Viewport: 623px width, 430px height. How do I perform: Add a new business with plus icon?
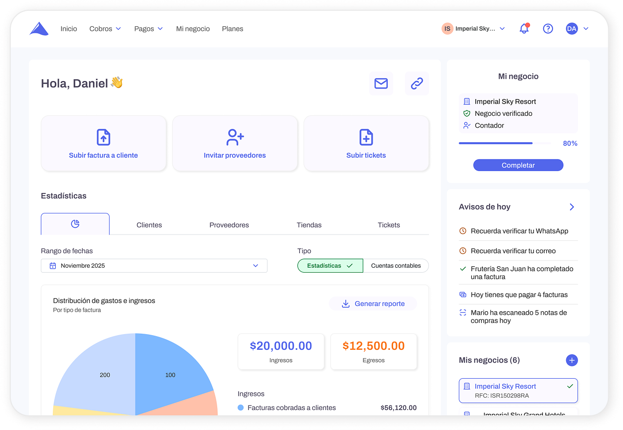coord(571,360)
